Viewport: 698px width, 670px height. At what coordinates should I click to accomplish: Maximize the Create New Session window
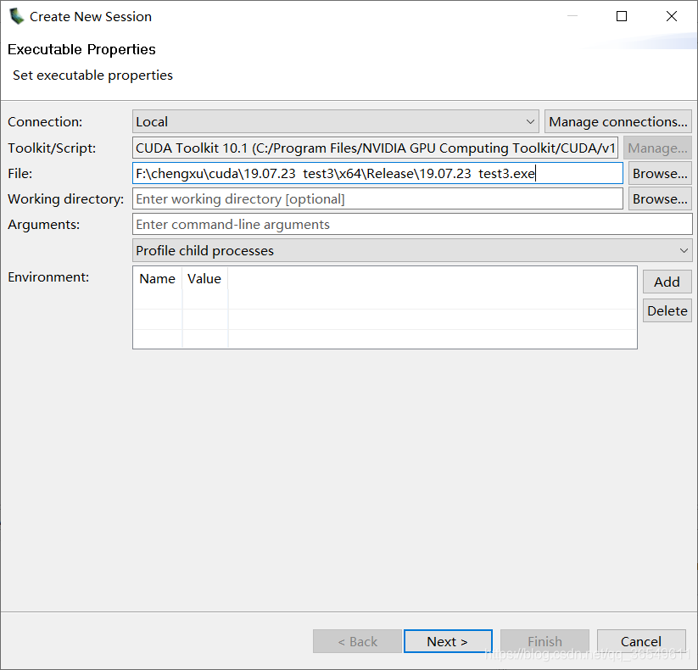point(622,16)
